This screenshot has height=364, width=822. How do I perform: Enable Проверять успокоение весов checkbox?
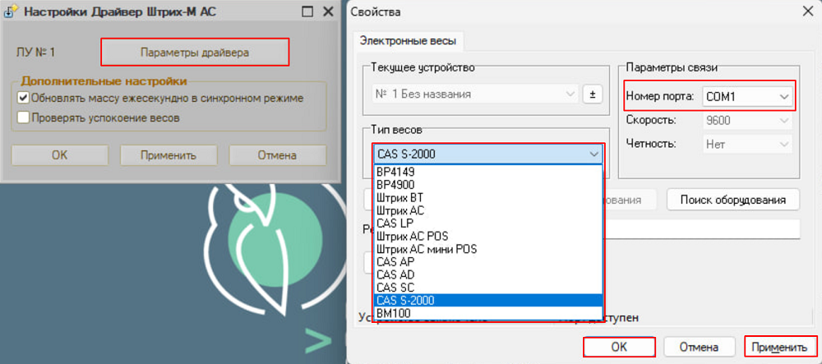(x=24, y=117)
